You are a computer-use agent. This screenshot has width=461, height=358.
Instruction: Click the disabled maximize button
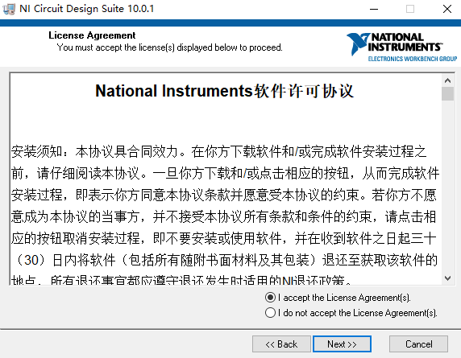(x=410, y=9)
